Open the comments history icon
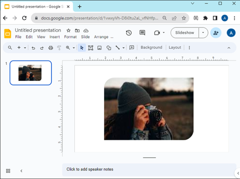This screenshot has width=240, height=179. pos(142,33)
